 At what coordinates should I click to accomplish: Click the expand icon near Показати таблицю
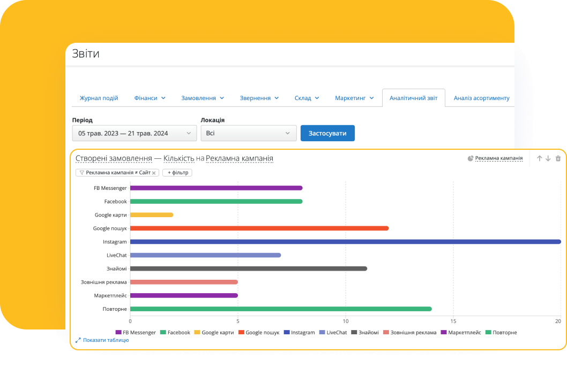pos(78,340)
